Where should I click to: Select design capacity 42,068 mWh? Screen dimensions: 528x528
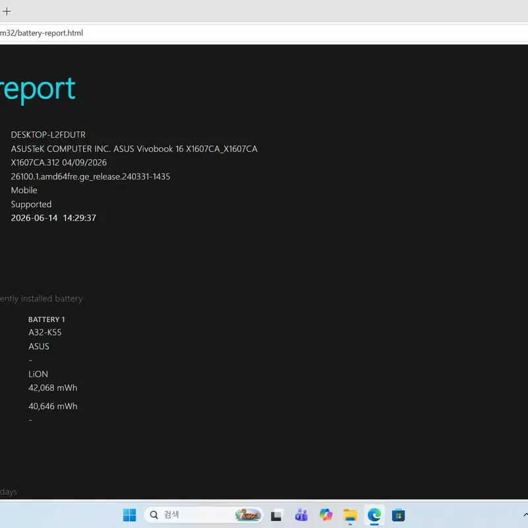[x=53, y=388]
